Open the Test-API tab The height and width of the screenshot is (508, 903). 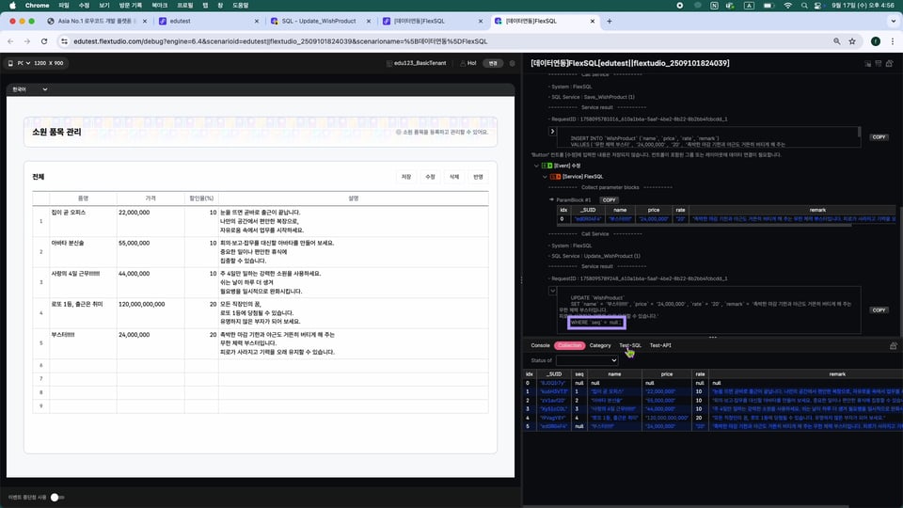(x=660, y=345)
